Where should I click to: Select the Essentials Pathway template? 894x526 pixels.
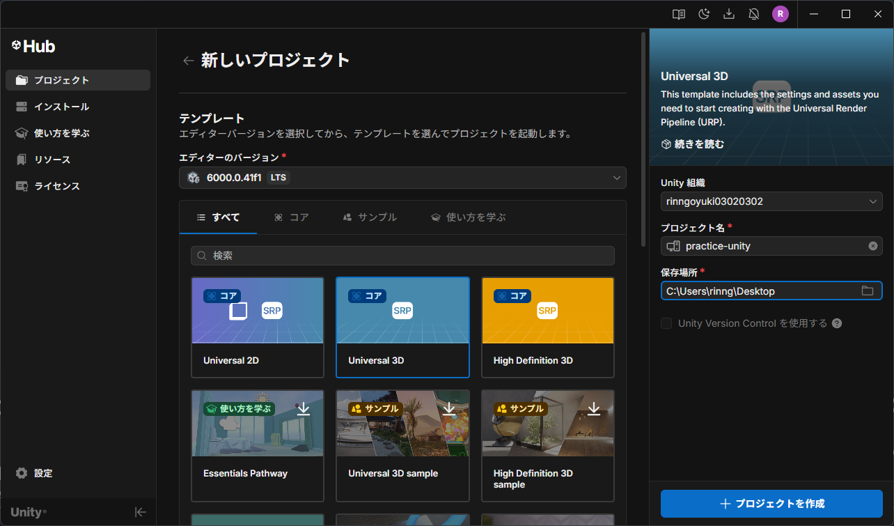[258, 446]
